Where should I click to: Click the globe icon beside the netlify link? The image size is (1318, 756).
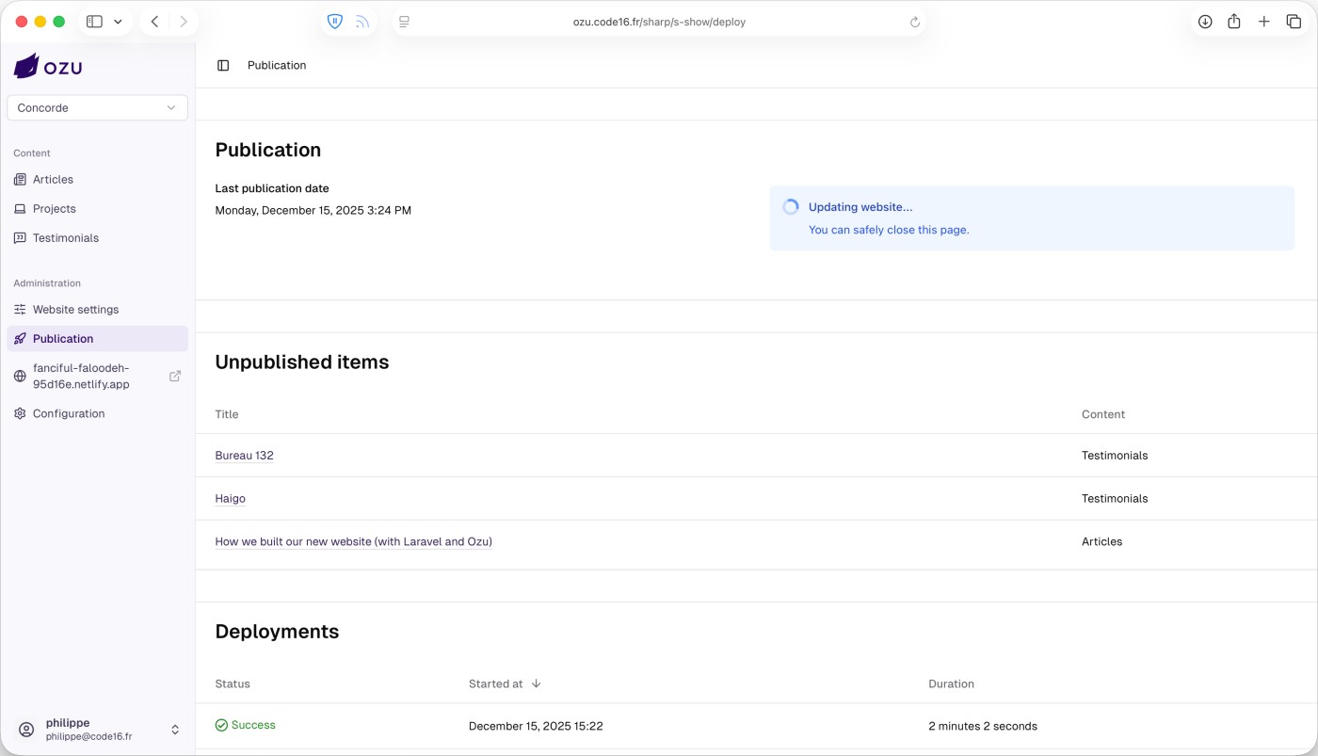[20, 376]
